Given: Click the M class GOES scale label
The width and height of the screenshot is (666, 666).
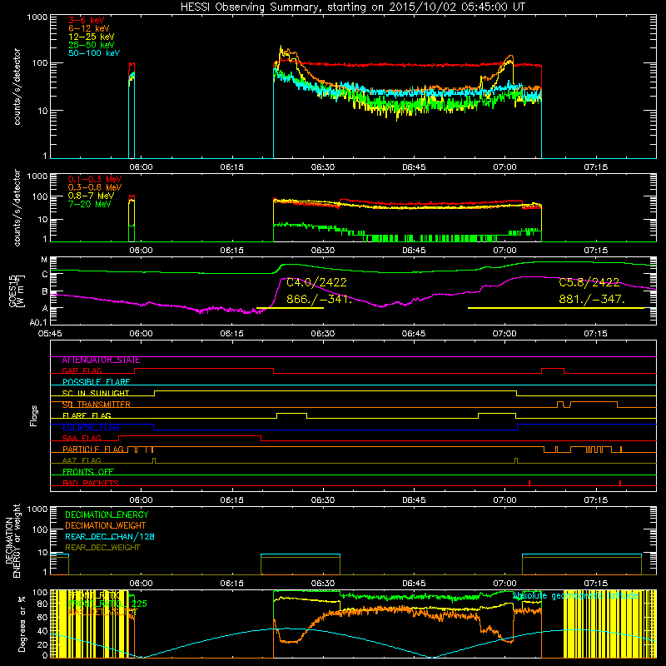Looking at the screenshot, I should [44, 260].
